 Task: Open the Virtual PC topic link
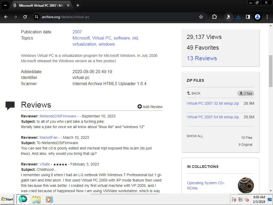click(x=102, y=38)
